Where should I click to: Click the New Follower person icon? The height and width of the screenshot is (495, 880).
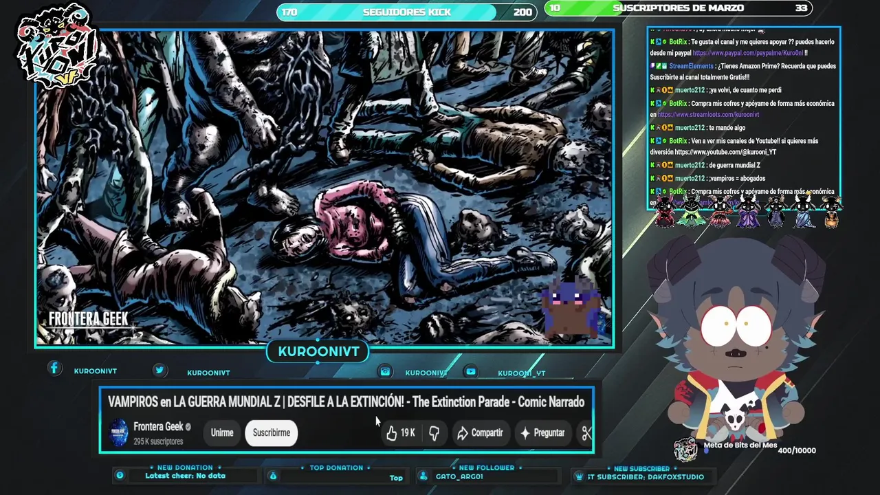tap(423, 476)
